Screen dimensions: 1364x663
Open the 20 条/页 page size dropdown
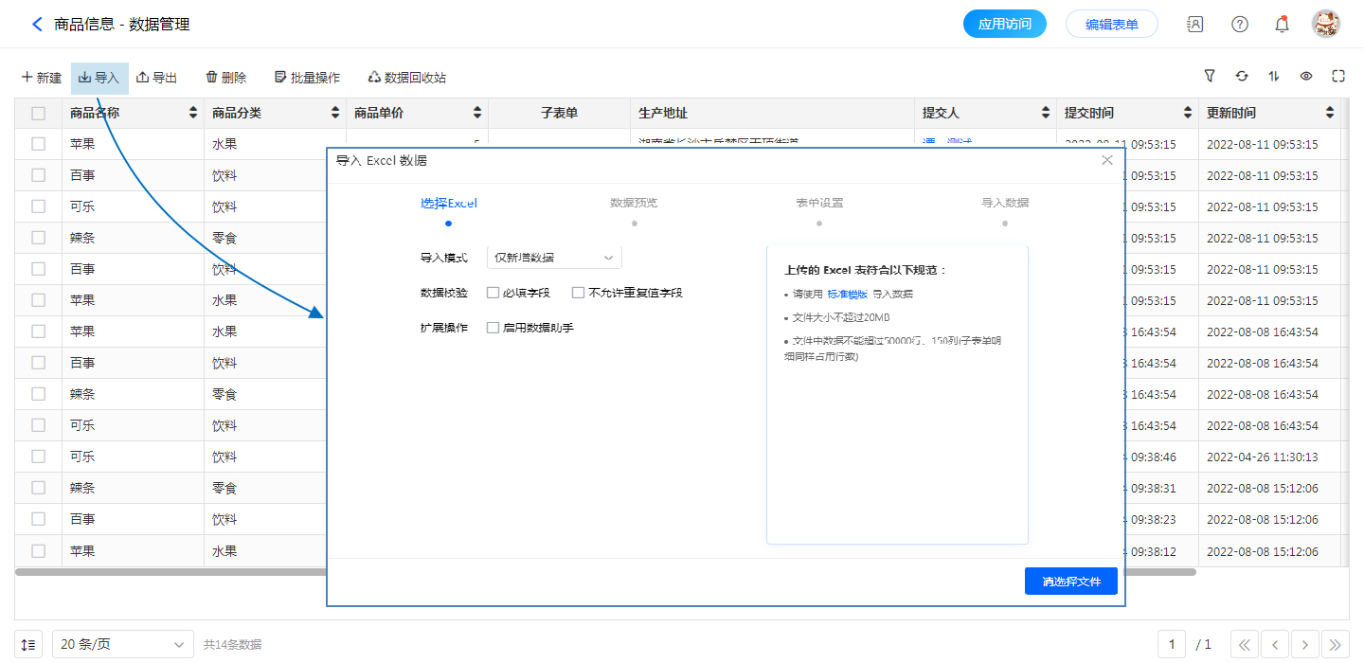coord(122,644)
